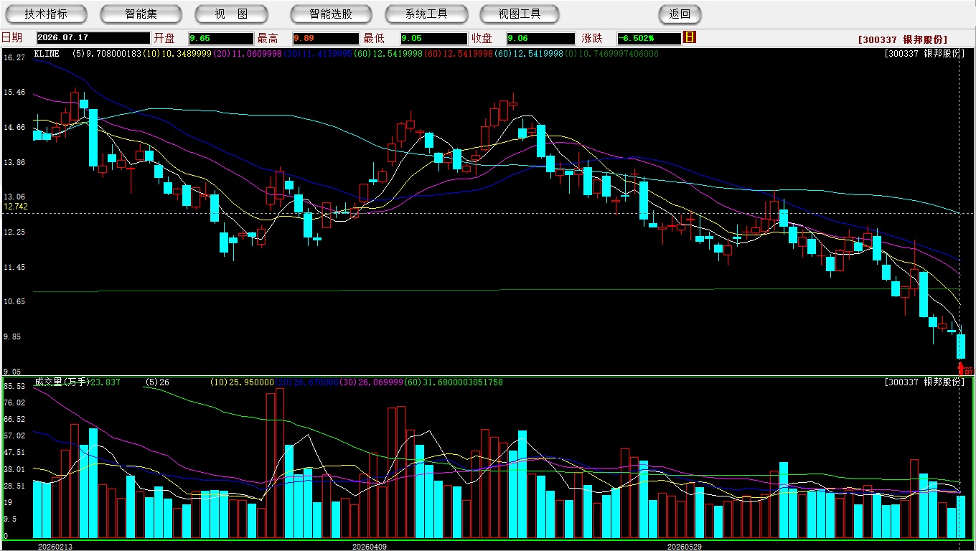Select the 收盘 value field 9.06

coord(540,38)
